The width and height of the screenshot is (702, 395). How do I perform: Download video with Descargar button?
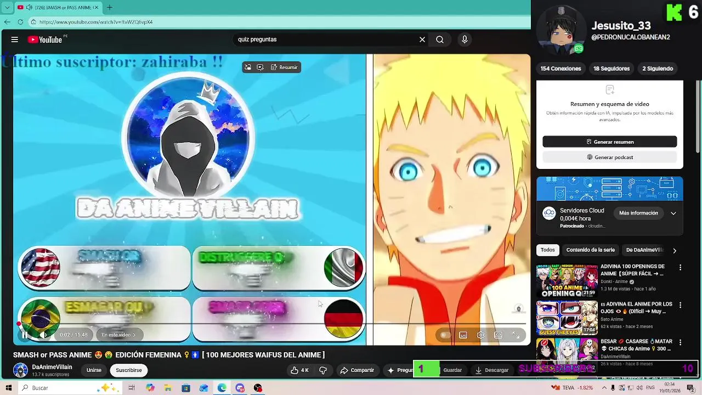tap(492, 370)
